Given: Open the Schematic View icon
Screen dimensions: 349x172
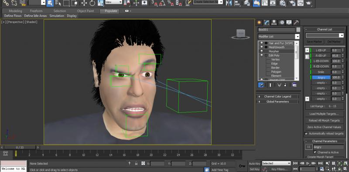Looking at the screenshot, I should pos(273,3).
